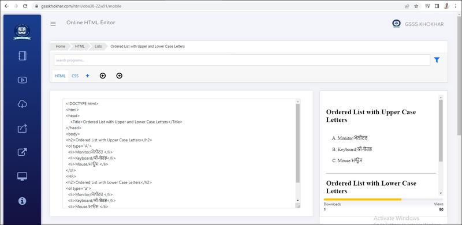The image size is (462, 225).
Task: Click the <ol type="A"> code line
Action: tap(79, 146)
